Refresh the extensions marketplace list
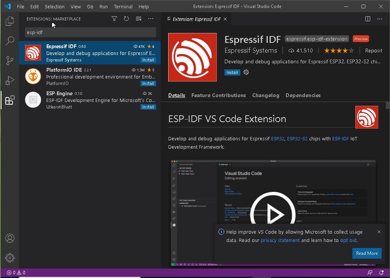Screen dimensions: 390x278 point(126,19)
